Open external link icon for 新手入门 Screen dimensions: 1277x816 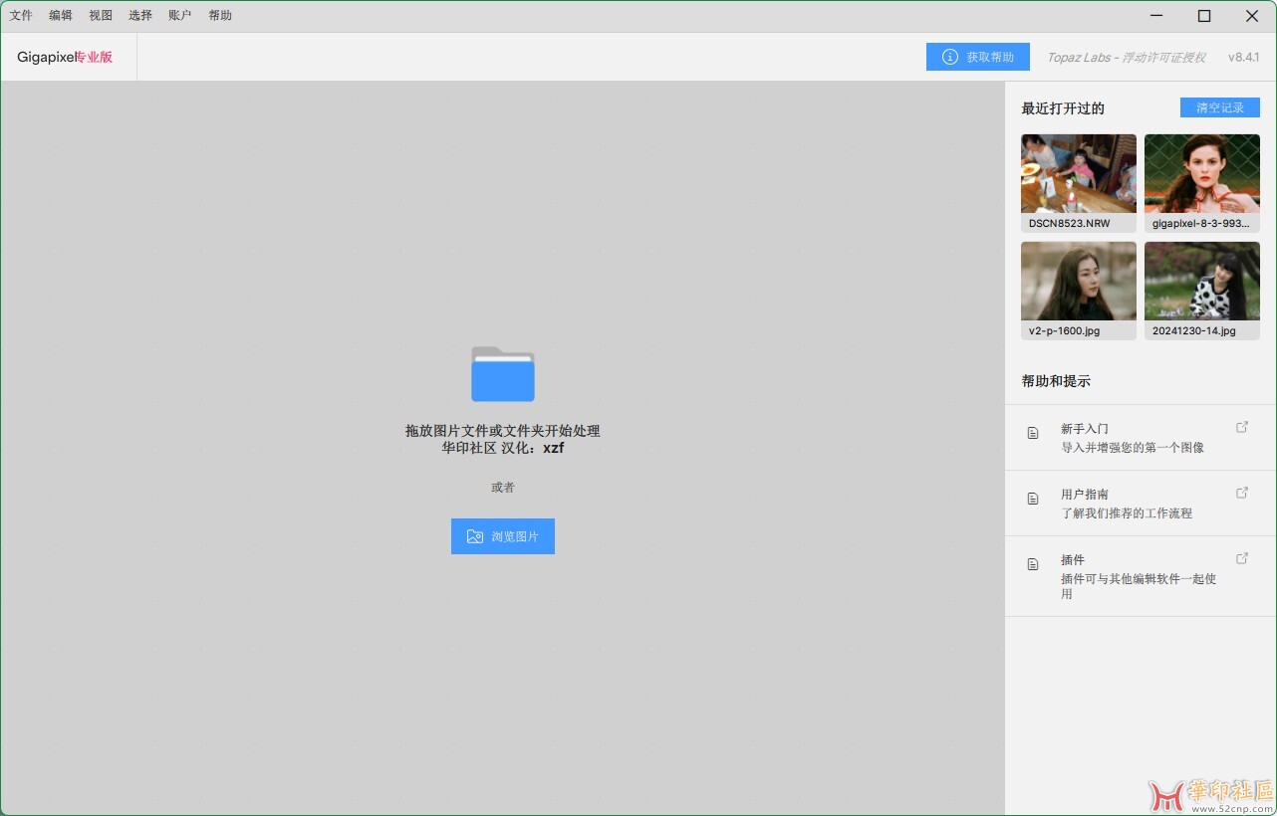point(1242,427)
